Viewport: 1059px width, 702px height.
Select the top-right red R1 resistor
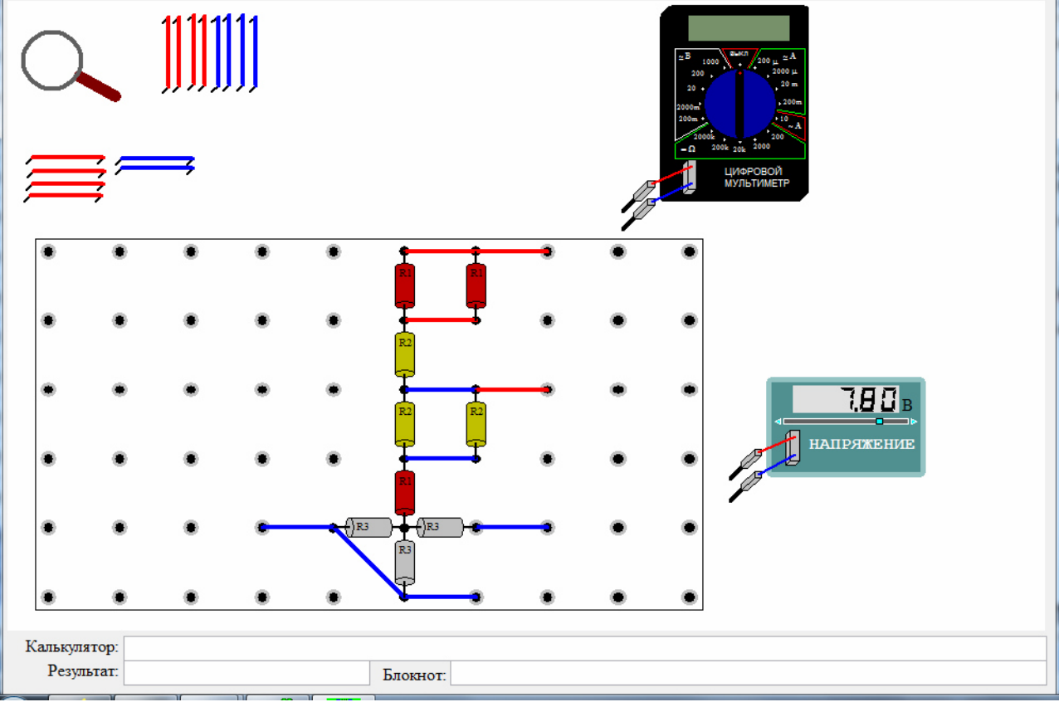pos(476,285)
